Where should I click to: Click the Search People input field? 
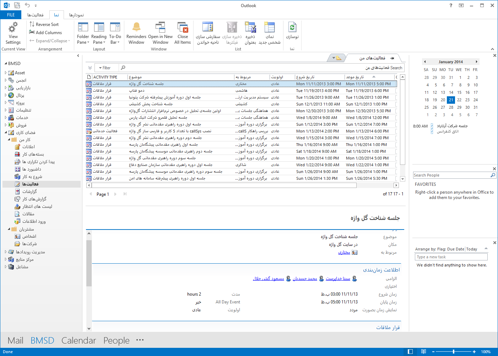(x=451, y=175)
